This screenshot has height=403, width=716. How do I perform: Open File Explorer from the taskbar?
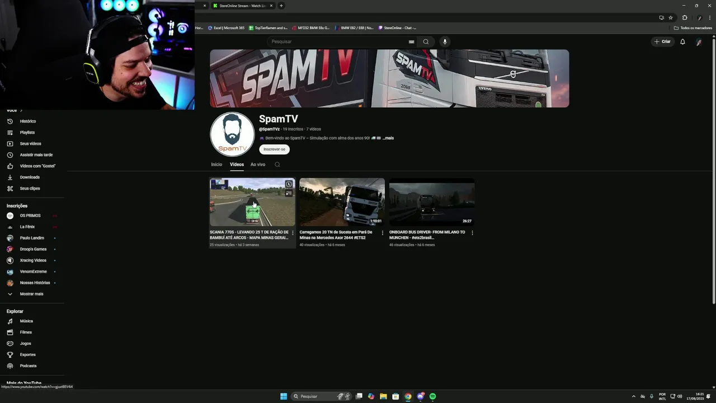(383, 396)
